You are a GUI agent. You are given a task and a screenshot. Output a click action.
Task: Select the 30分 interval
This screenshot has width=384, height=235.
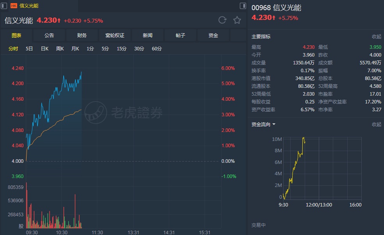coord(139,49)
